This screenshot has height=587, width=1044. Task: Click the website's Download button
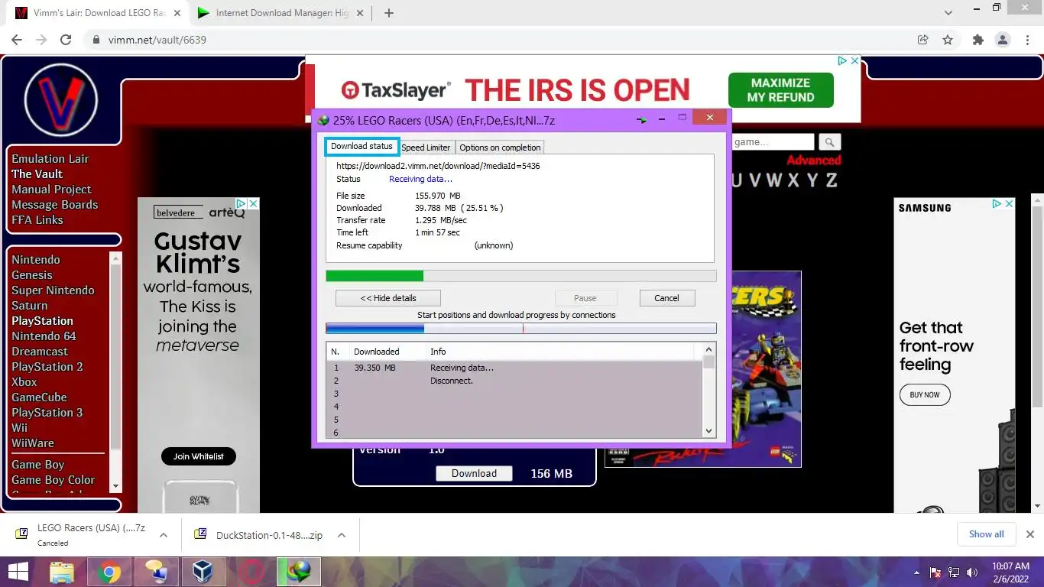(474, 473)
